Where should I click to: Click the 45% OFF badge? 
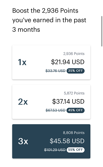pyautogui.click(x=75, y=110)
